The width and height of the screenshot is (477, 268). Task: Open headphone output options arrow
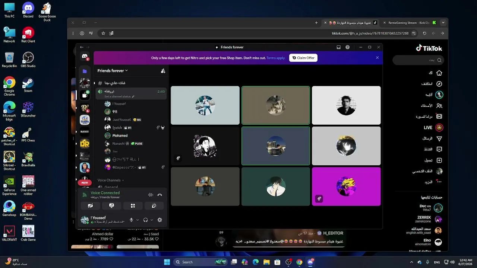pos(152,220)
